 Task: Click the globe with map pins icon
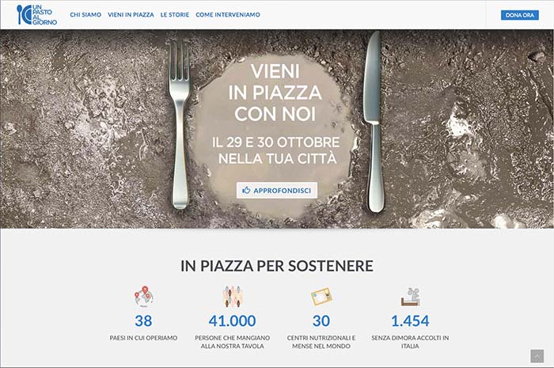coord(143,296)
